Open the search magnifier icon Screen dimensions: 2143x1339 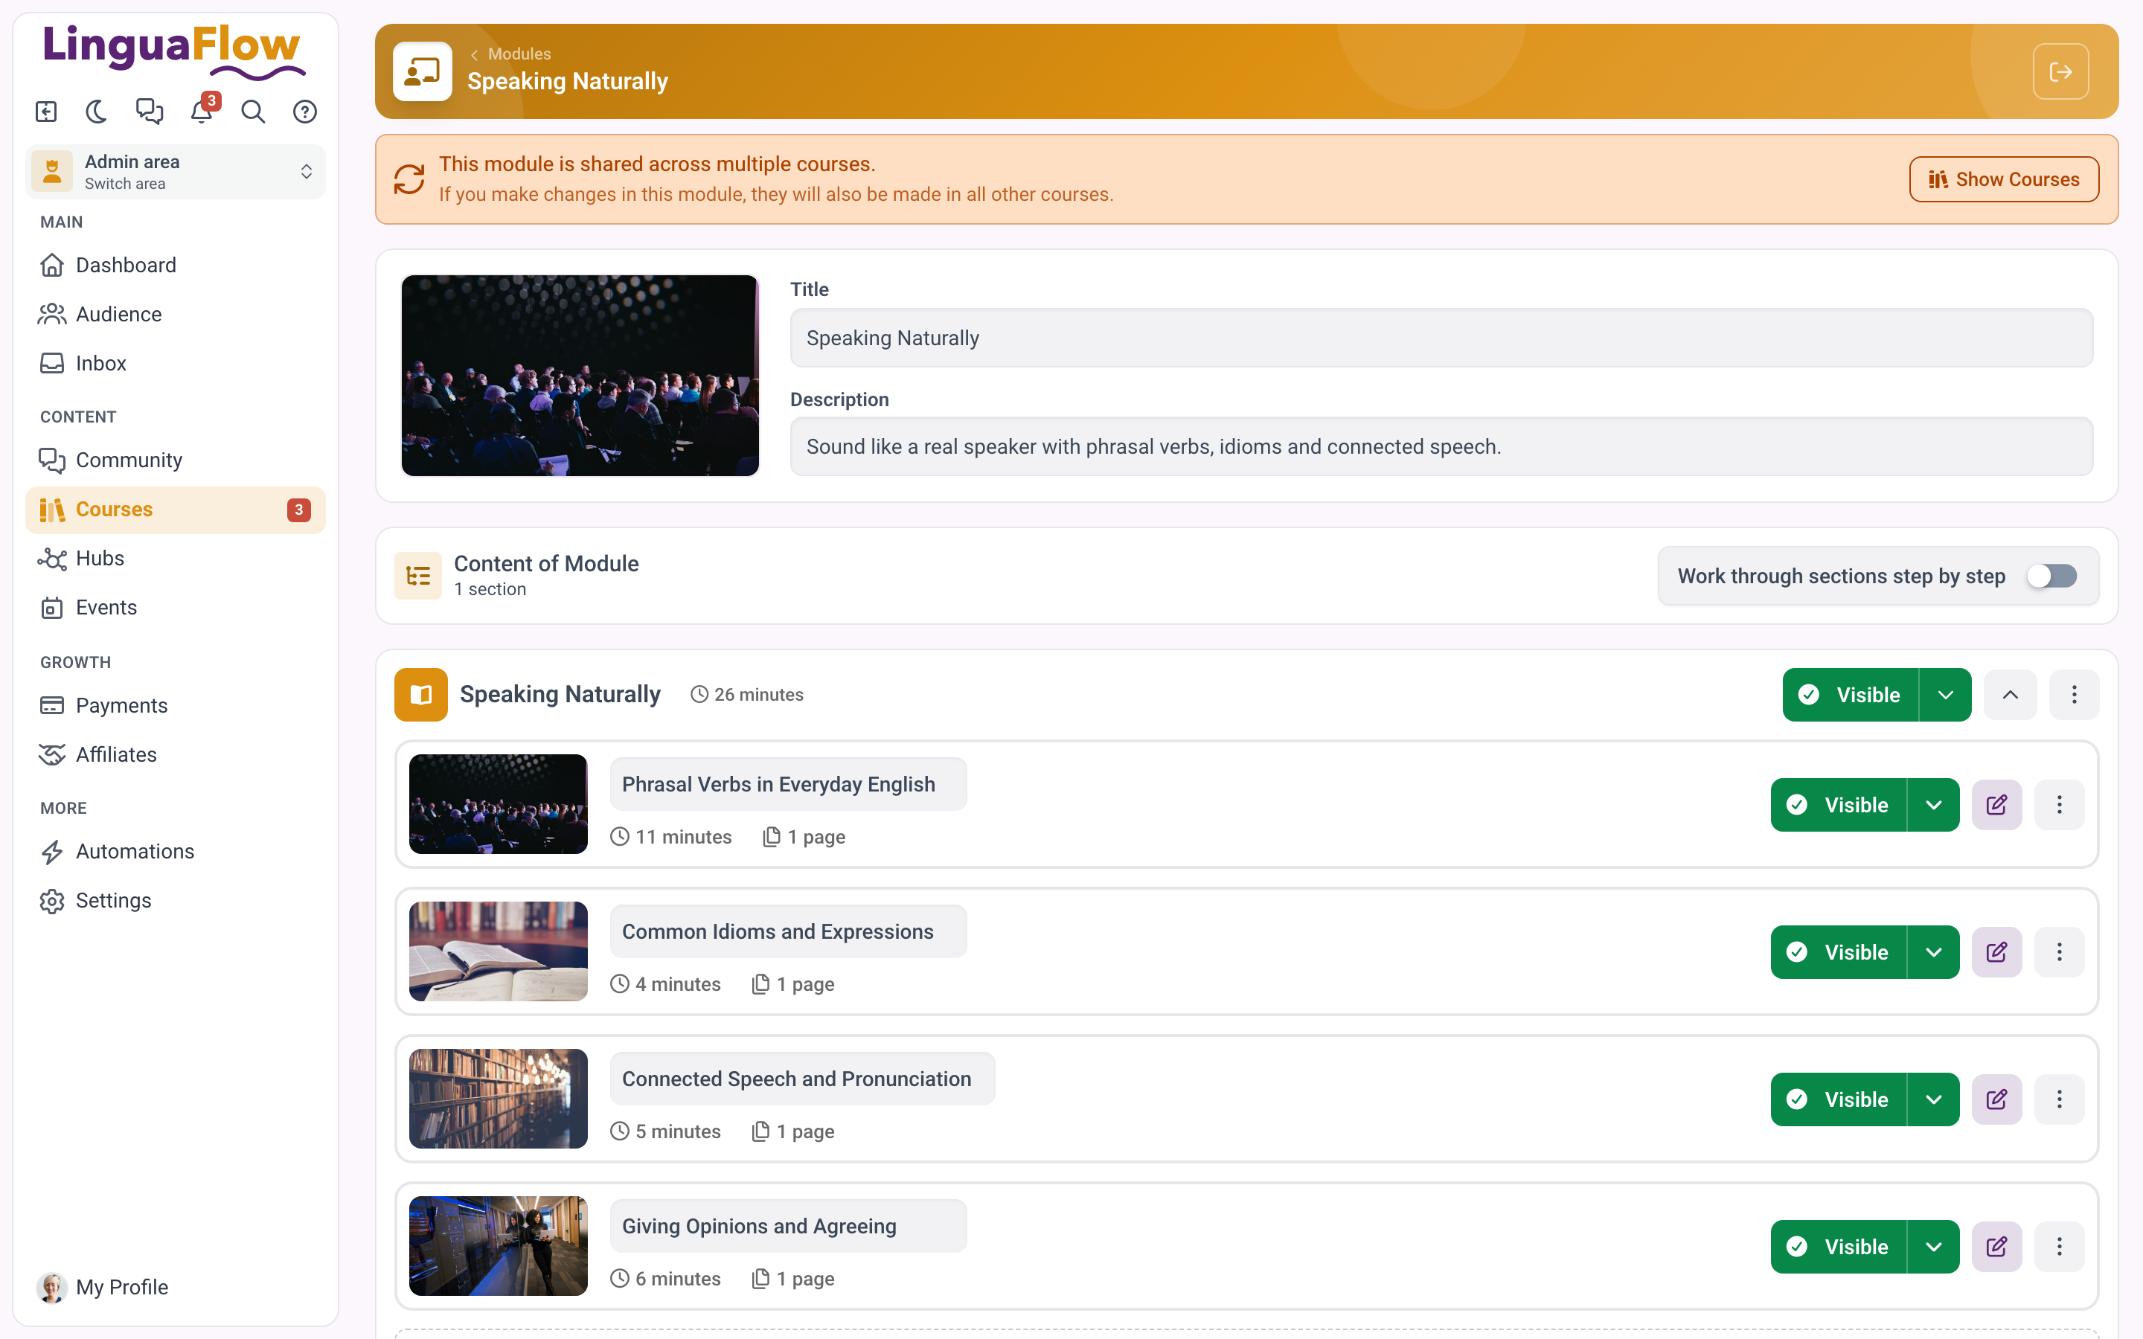(253, 112)
